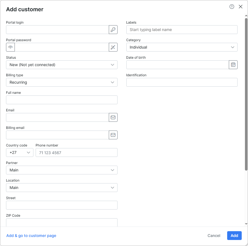
Task: Open the Location dropdown
Action: click(62, 188)
